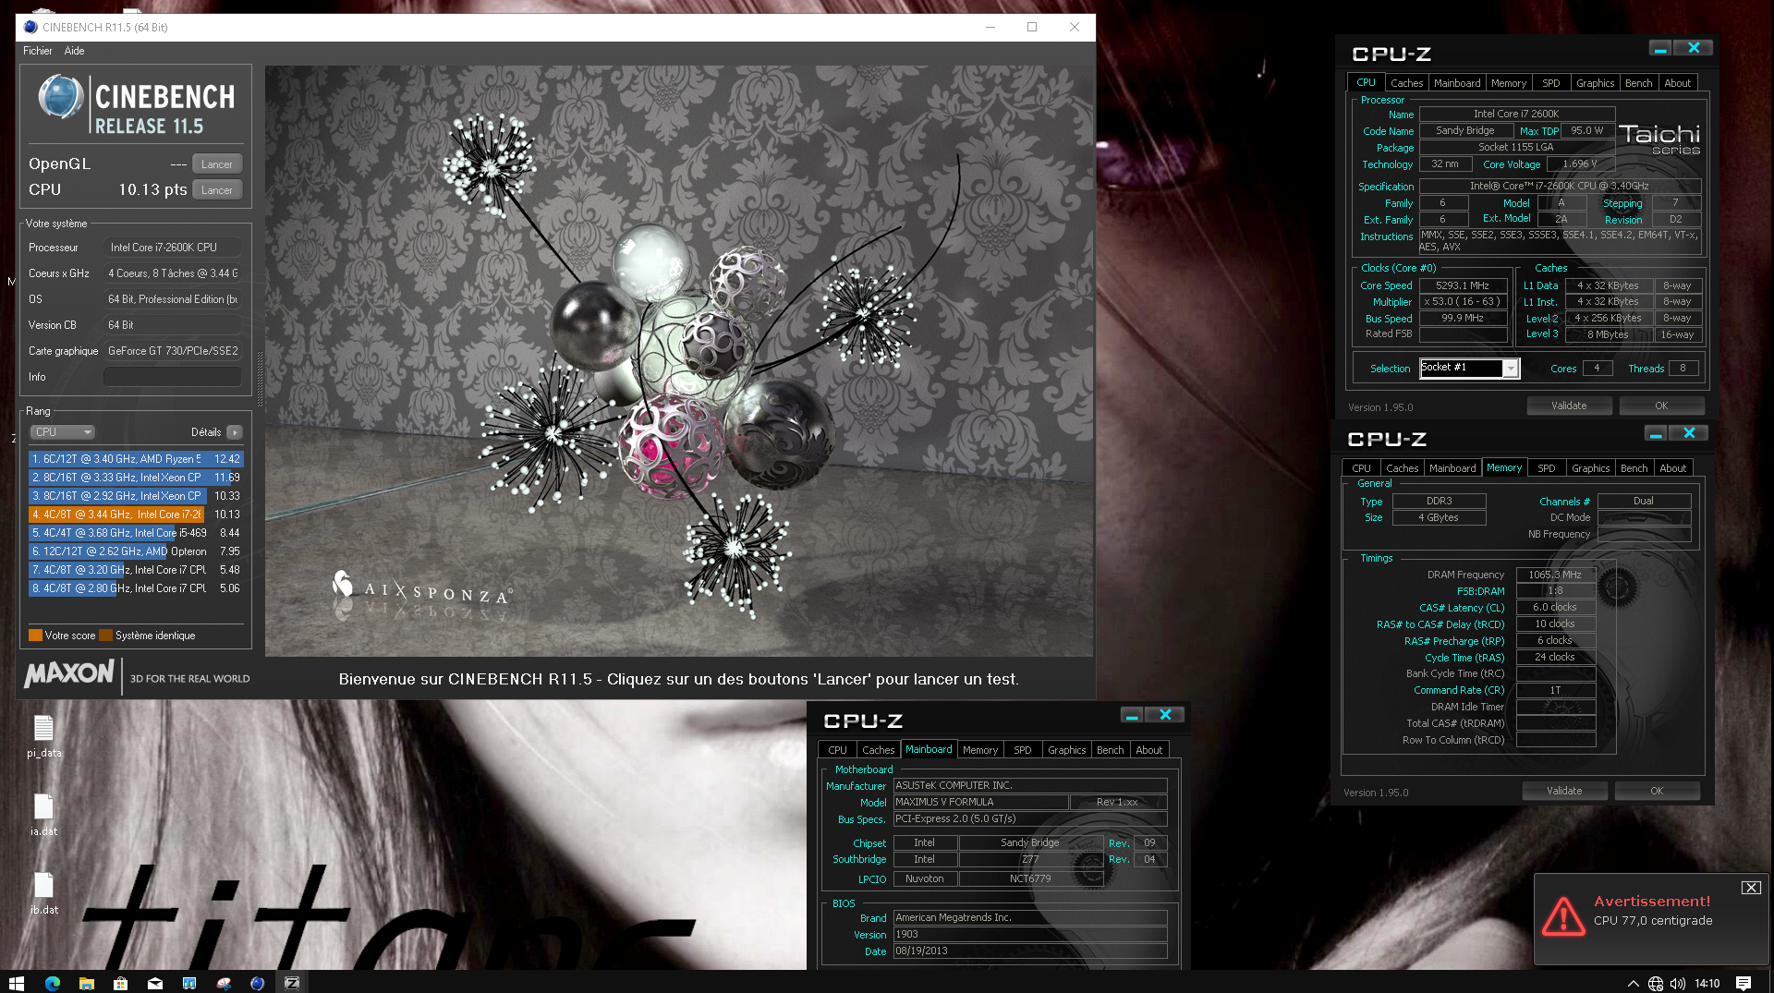Open the Mail app on the taskbar

tap(154, 983)
